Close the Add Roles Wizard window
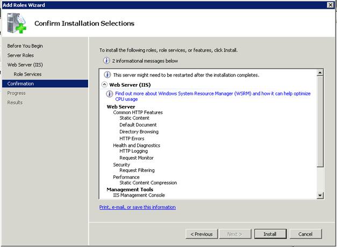The image size is (337, 247). click(x=330, y=5)
